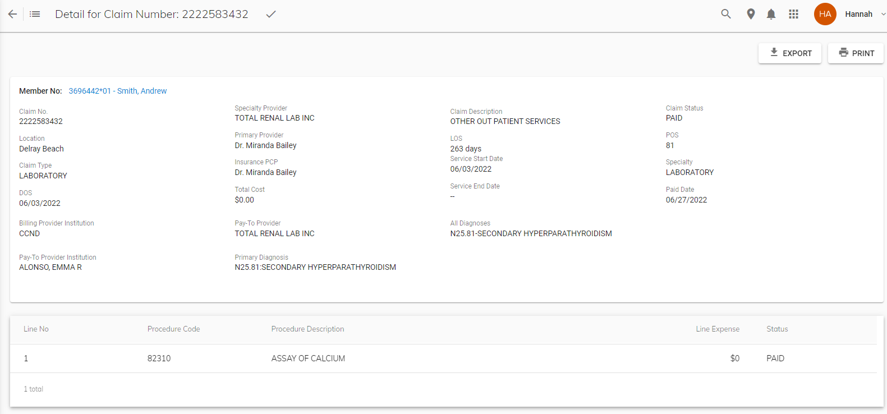Select claim status value PAID
The image size is (887, 414).
[674, 118]
